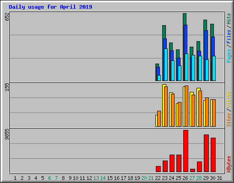Screen dimensions: 234x183
Task: Click day number '24' on x-axis
Action: coord(171,178)
